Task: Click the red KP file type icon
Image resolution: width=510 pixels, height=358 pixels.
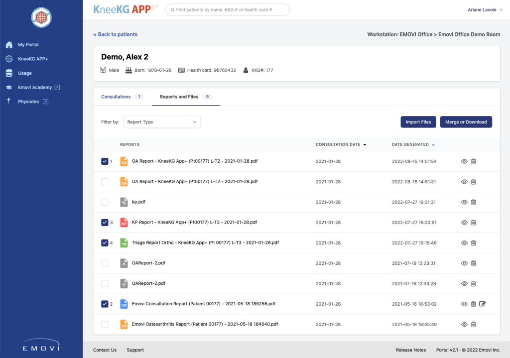Action: [x=124, y=223]
